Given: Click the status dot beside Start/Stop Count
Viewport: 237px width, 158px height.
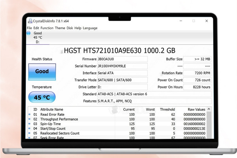Looking at the screenshot, I should tap(30, 128).
